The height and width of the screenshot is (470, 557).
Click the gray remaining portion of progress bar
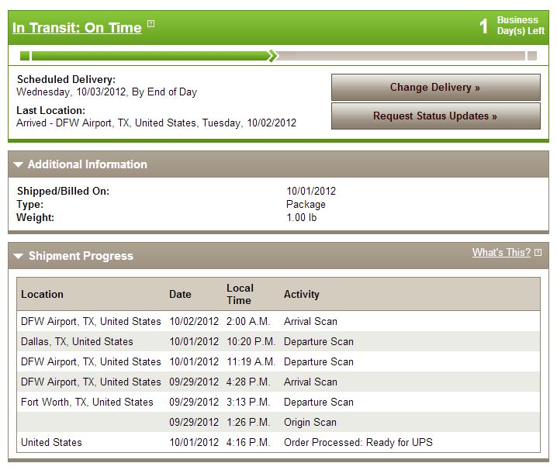(x=401, y=56)
